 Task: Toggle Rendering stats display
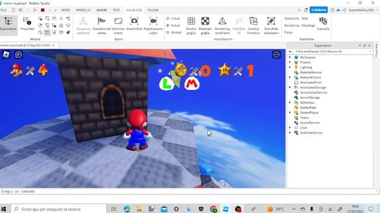tap(292, 25)
